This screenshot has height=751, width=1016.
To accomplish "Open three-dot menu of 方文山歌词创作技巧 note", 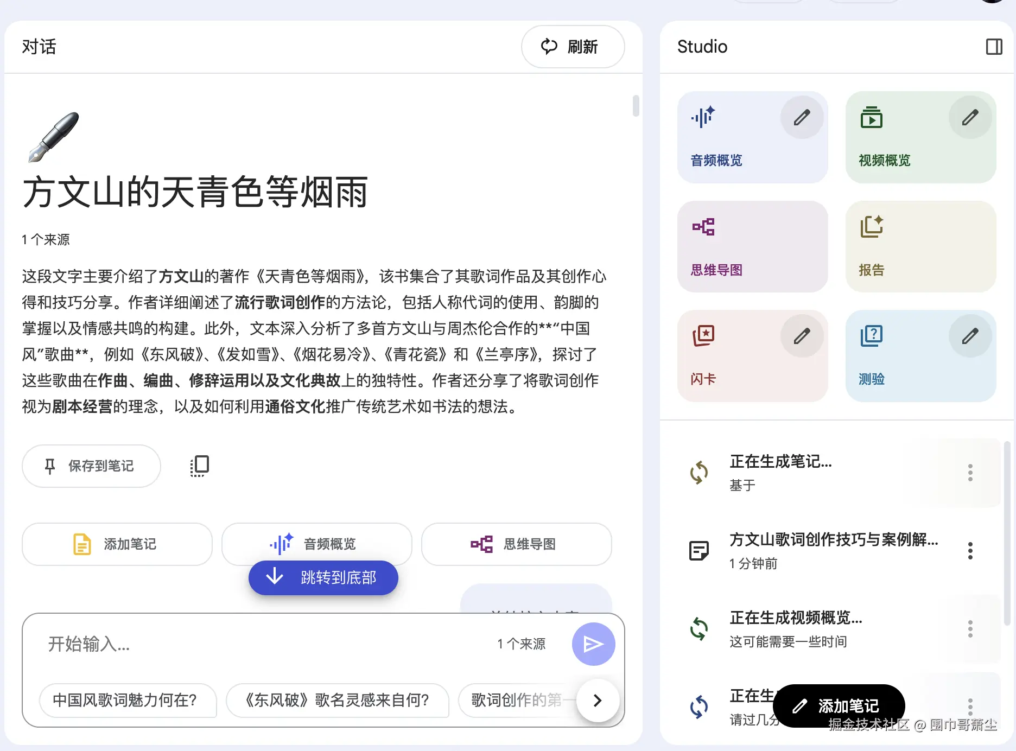I will 970,550.
